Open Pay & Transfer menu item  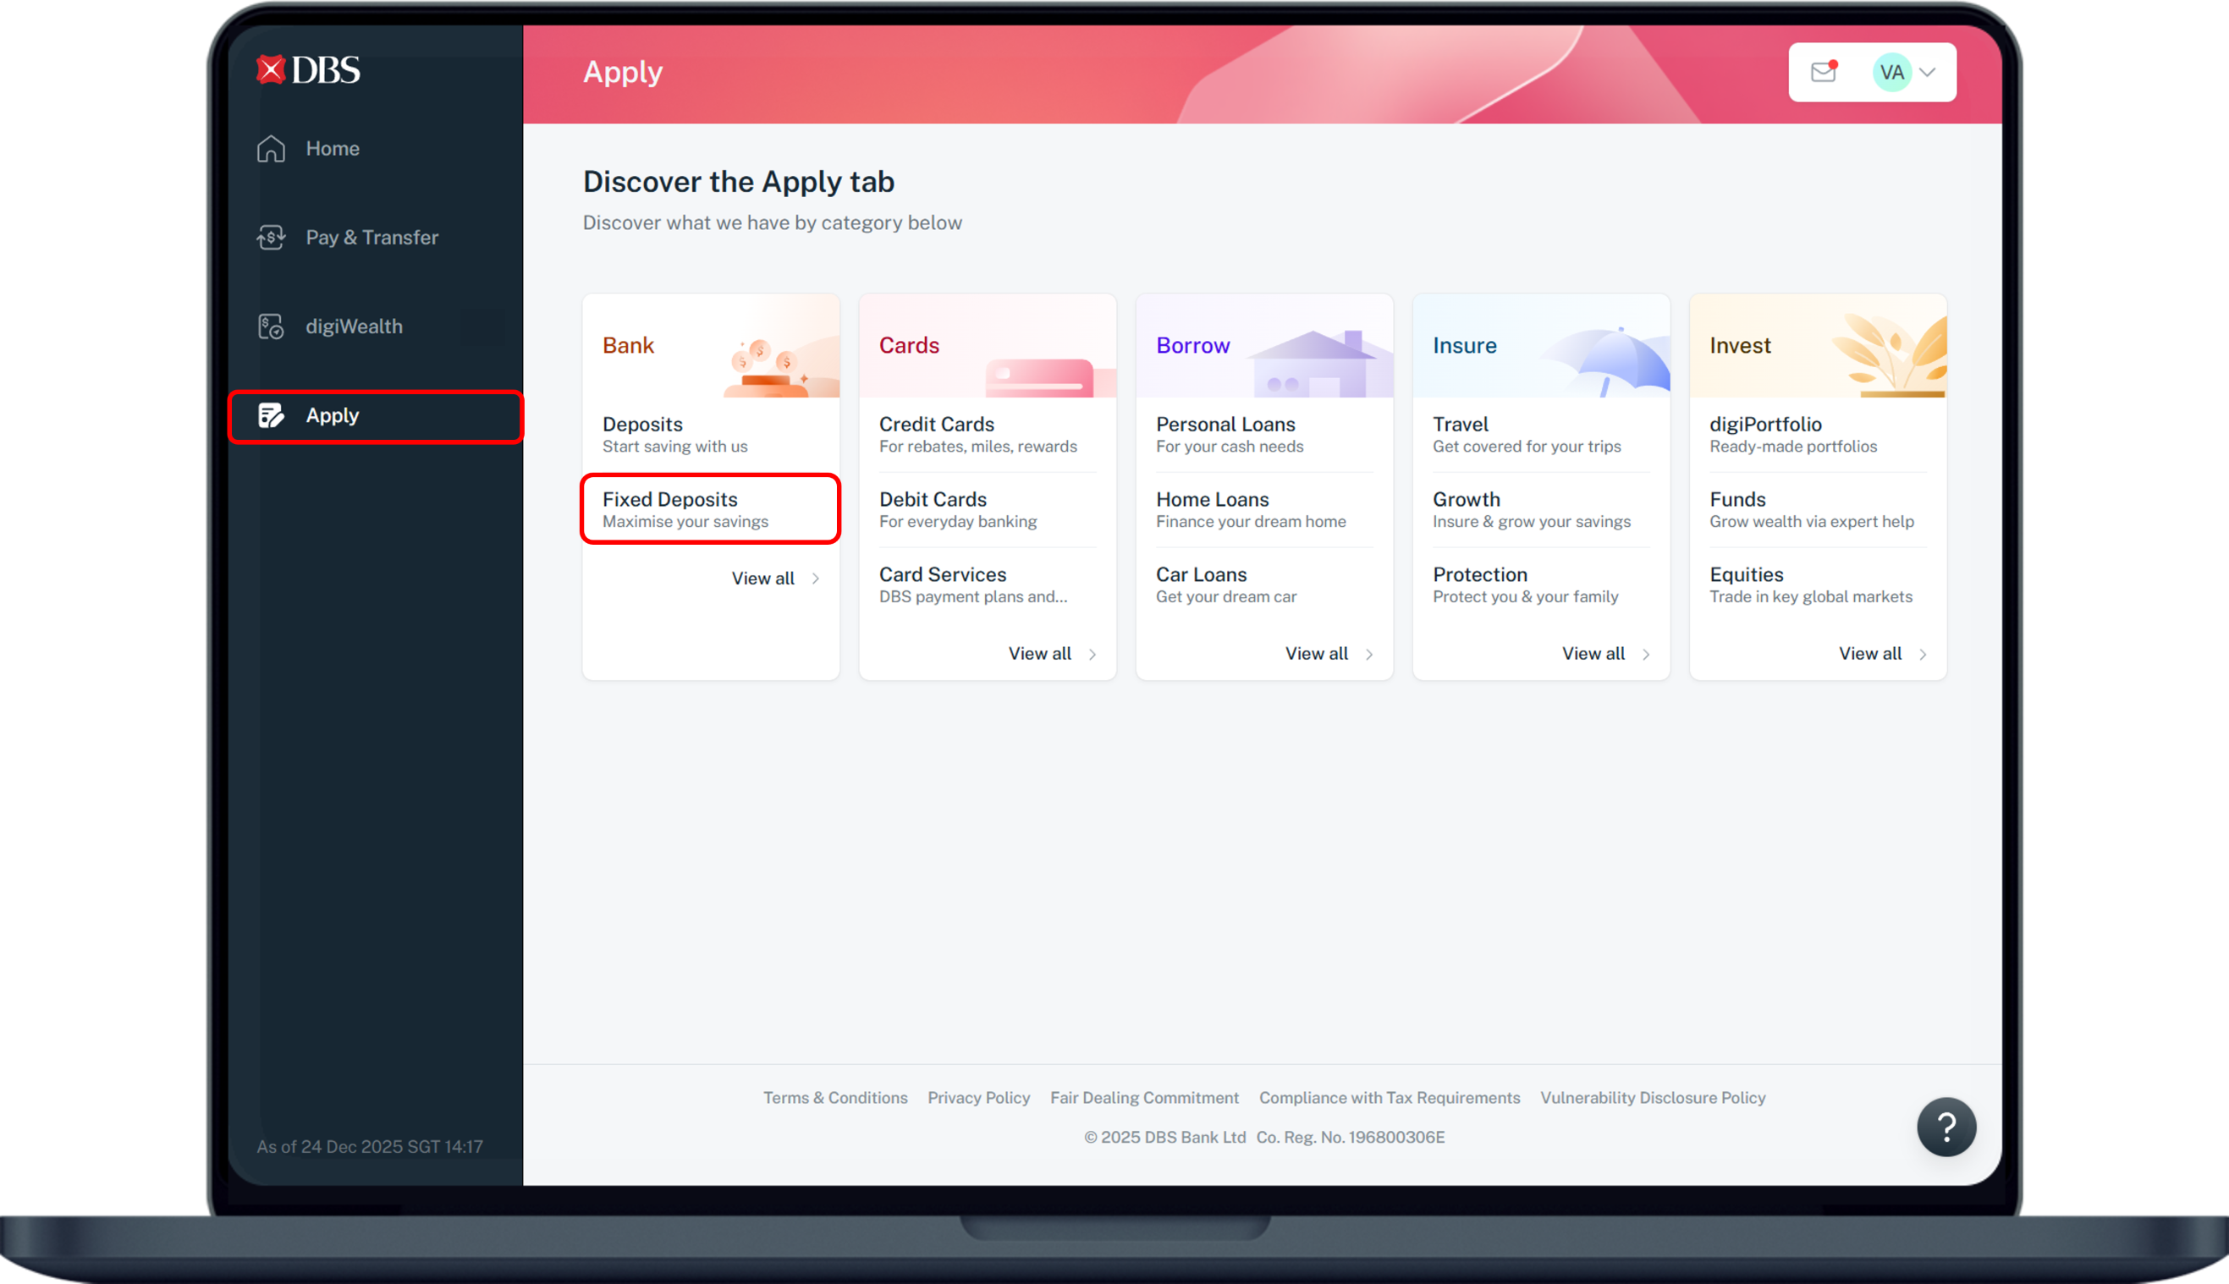[x=376, y=237]
